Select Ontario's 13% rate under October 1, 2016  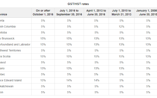click(43, 68)
